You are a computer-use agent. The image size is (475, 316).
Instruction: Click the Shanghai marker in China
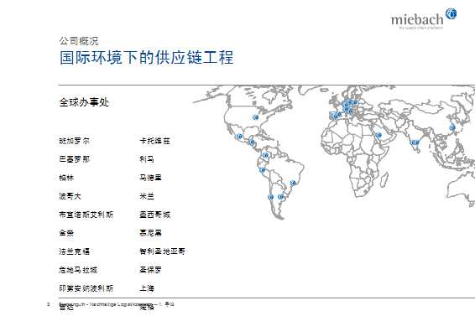[452, 127]
